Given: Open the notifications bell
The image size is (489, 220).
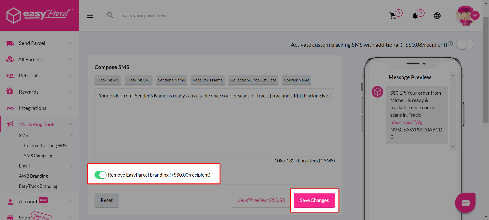Looking at the screenshot, I should 415,16.
